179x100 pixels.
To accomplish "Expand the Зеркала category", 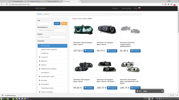I will tap(39, 65).
